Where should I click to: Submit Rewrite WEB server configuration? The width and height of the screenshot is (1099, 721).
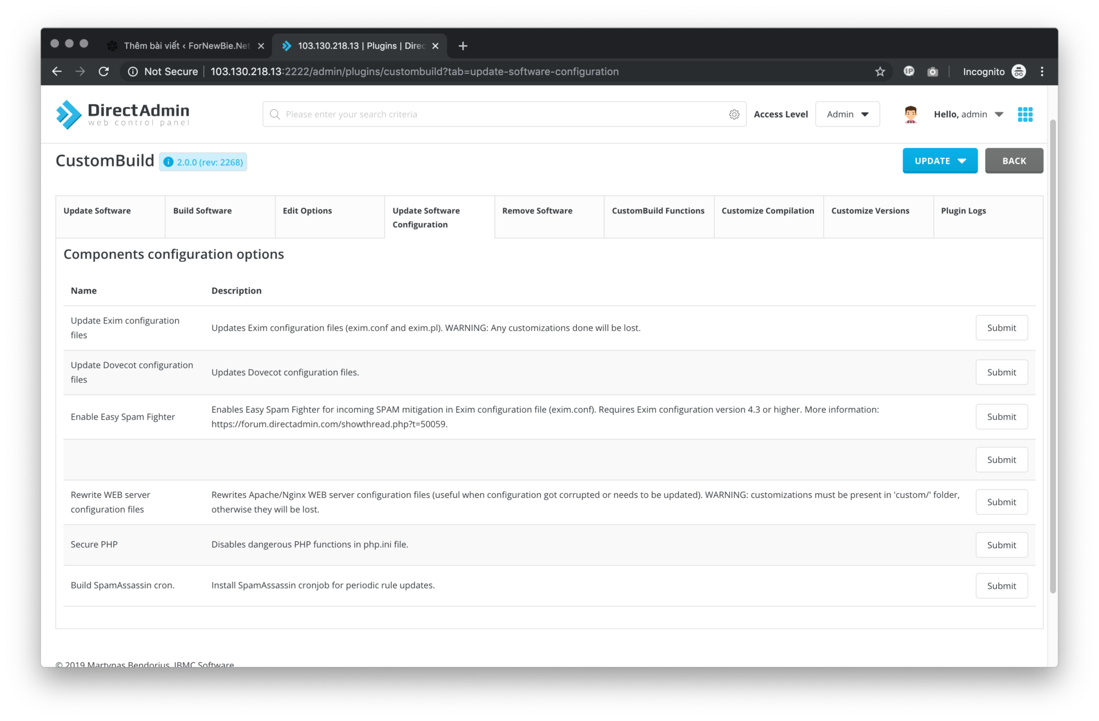tap(1001, 502)
